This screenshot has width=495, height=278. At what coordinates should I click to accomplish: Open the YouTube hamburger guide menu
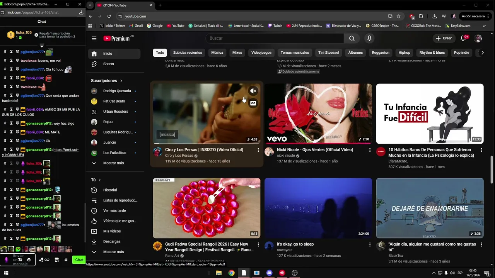pyautogui.click(x=94, y=38)
